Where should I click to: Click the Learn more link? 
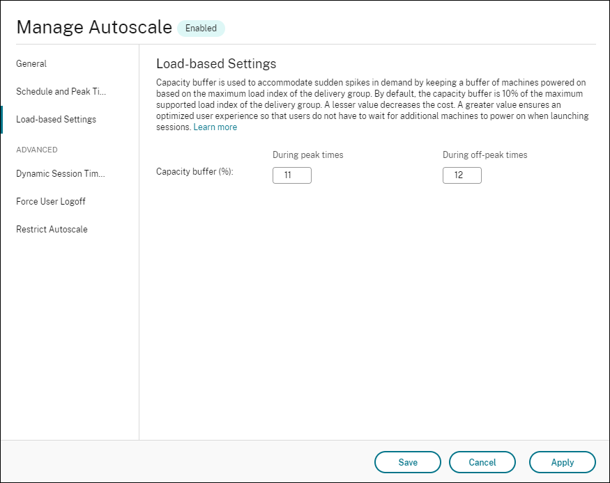(x=215, y=127)
